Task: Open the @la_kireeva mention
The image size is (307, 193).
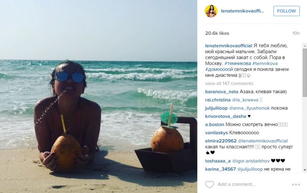Action: 245,100
